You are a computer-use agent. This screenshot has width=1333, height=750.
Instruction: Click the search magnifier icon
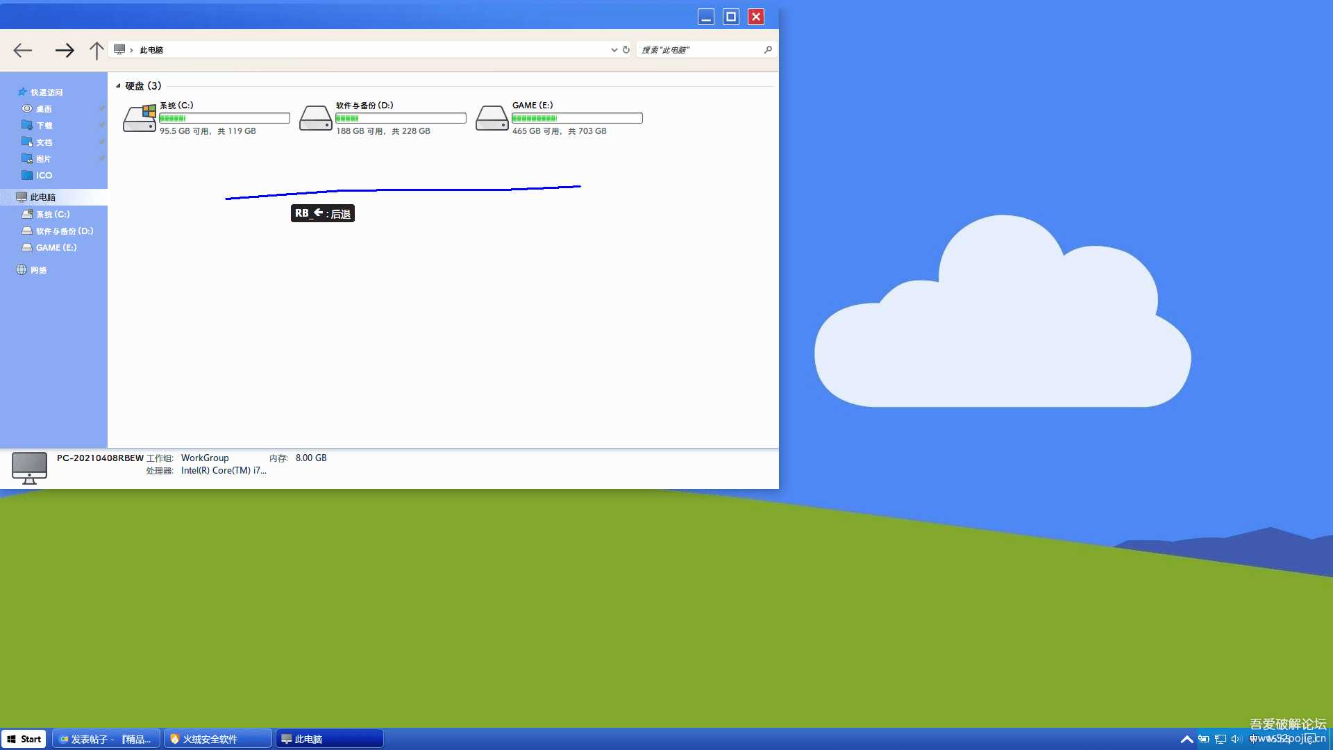click(x=767, y=50)
